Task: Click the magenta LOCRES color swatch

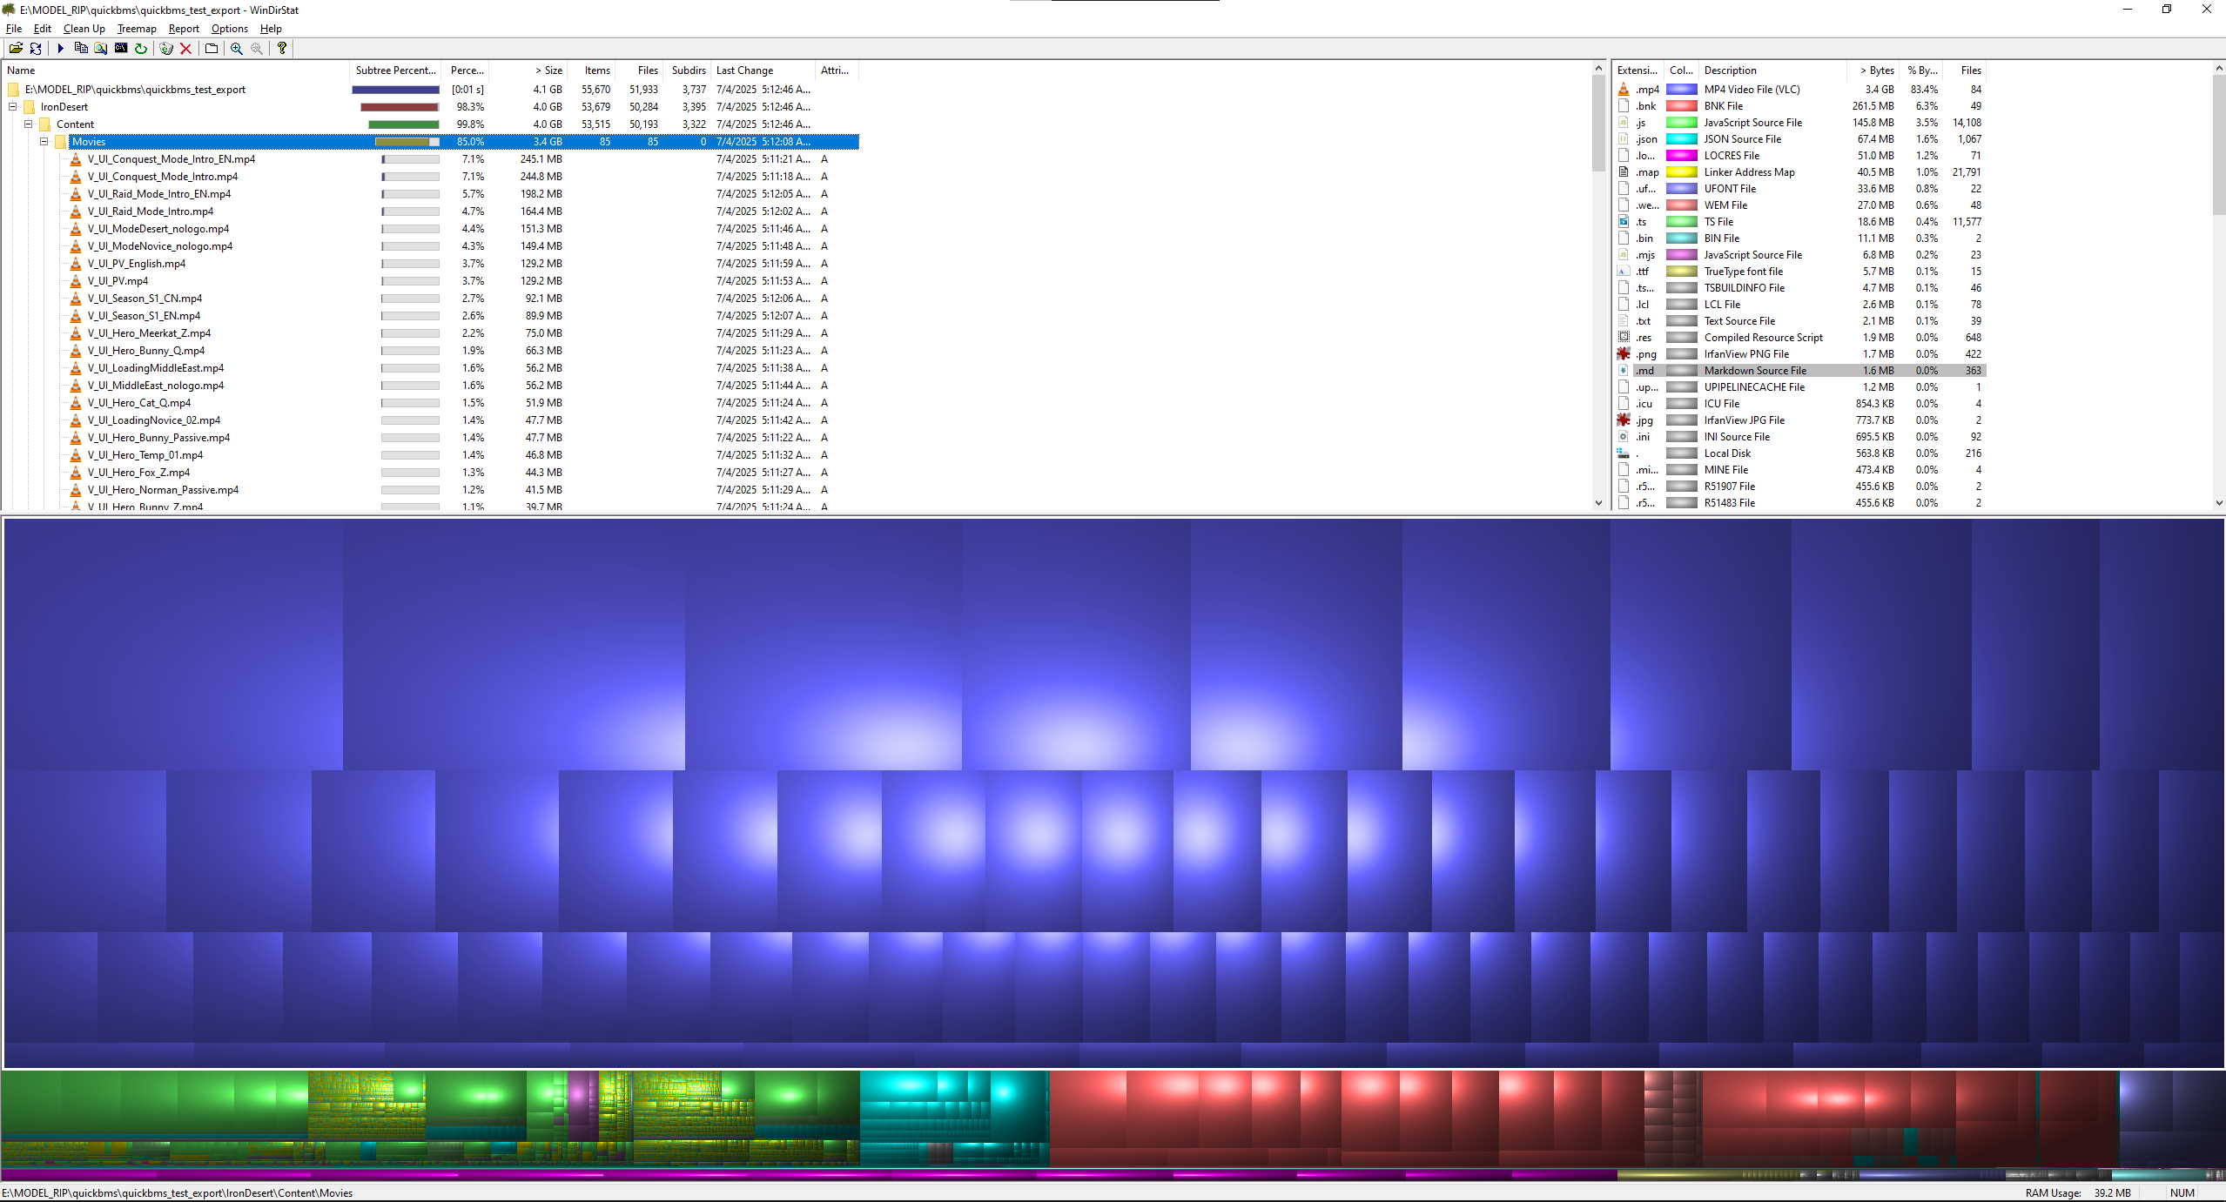Action: (1681, 156)
